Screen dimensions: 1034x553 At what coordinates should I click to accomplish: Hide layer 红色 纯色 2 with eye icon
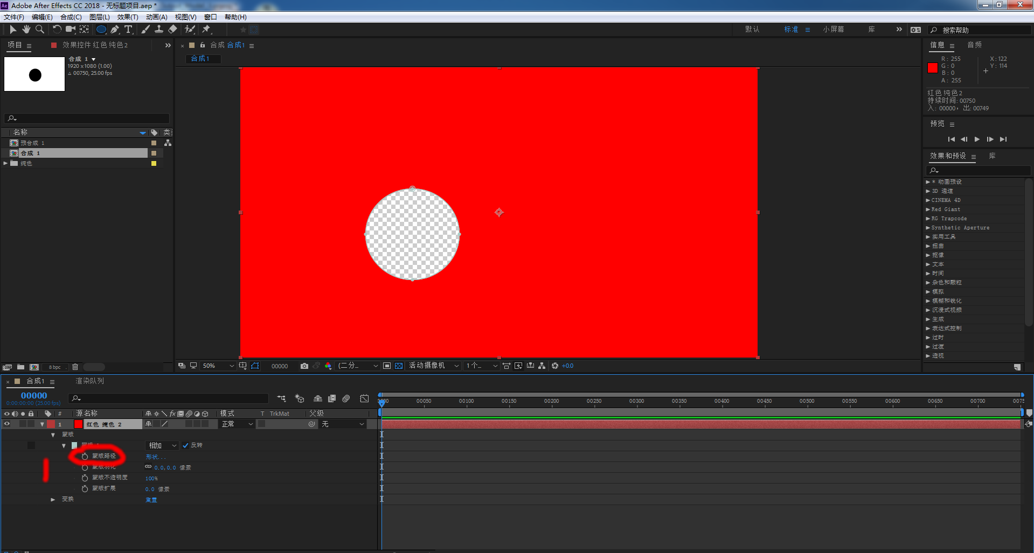pos(7,424)
